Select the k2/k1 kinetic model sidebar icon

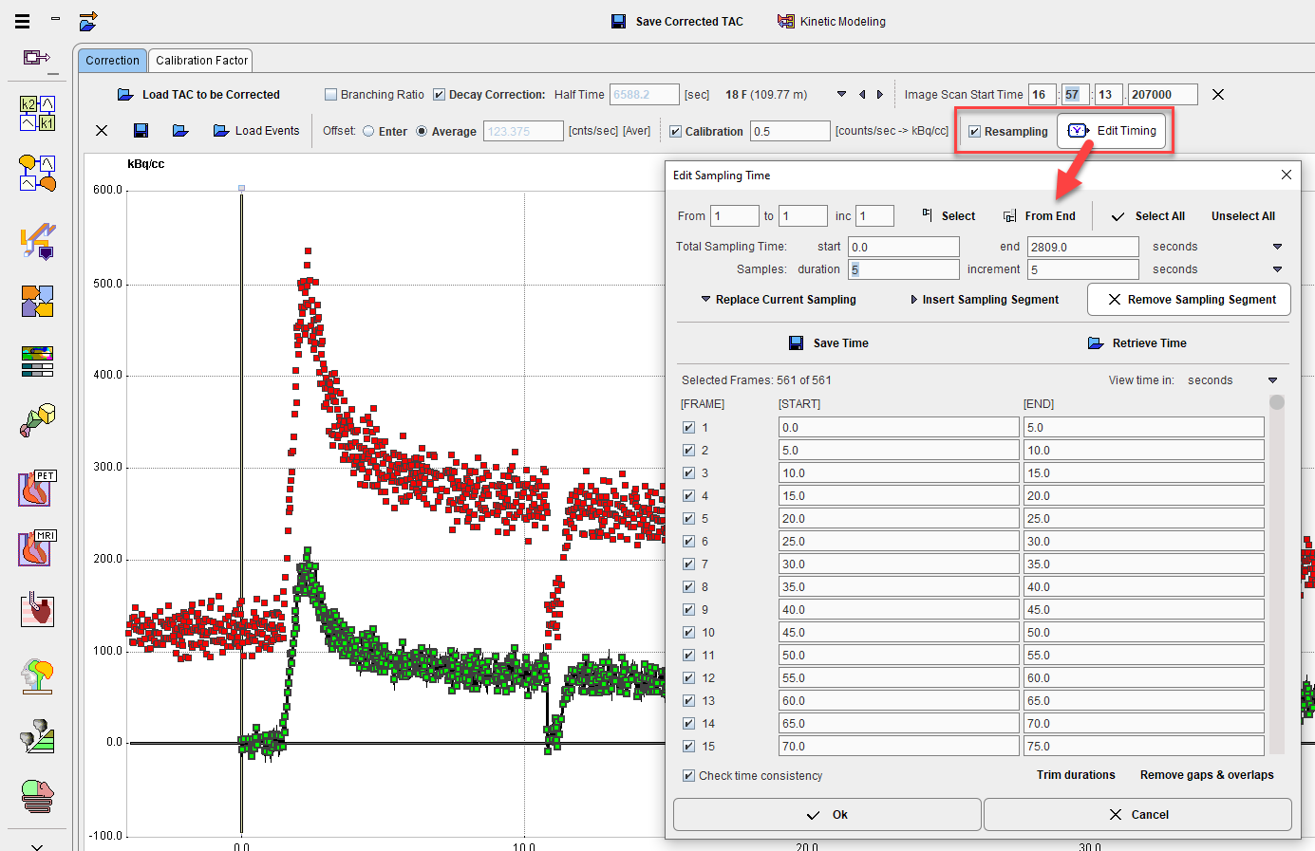tap(38, 114)
